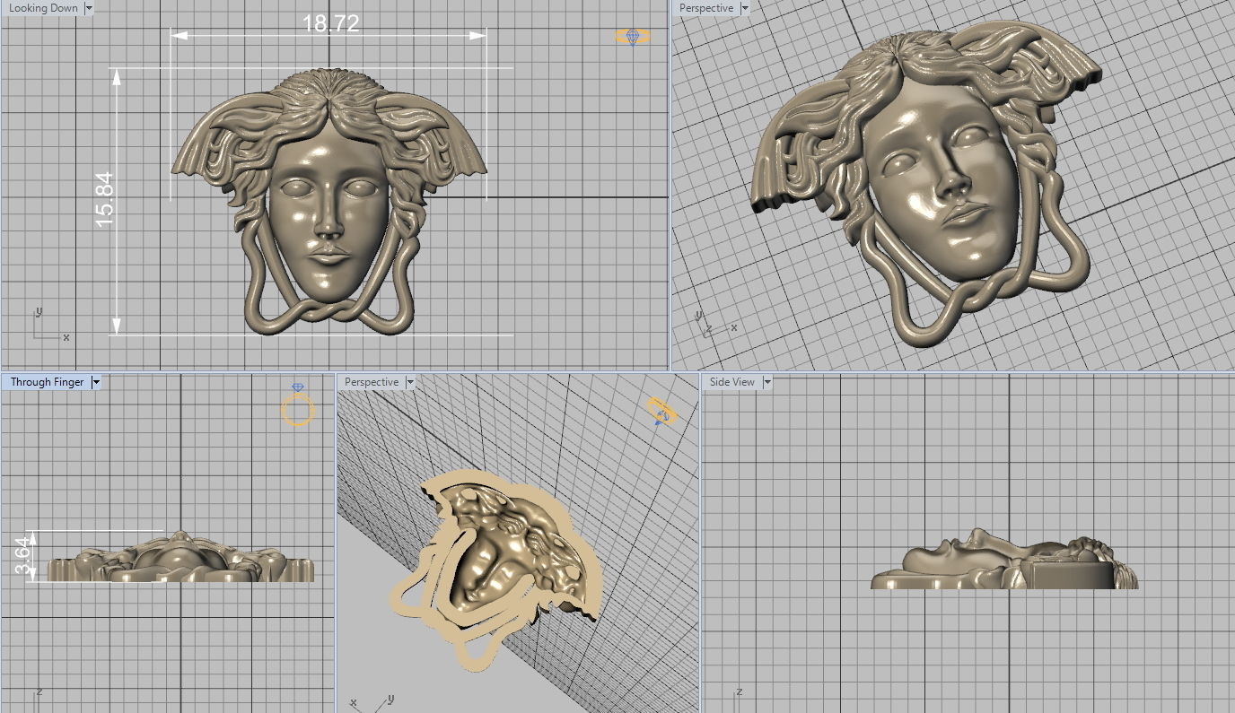Screen dimensions: 1235x713
Task: Click the ring icon in Through Finger viewport
Action: tap(298, 406)
